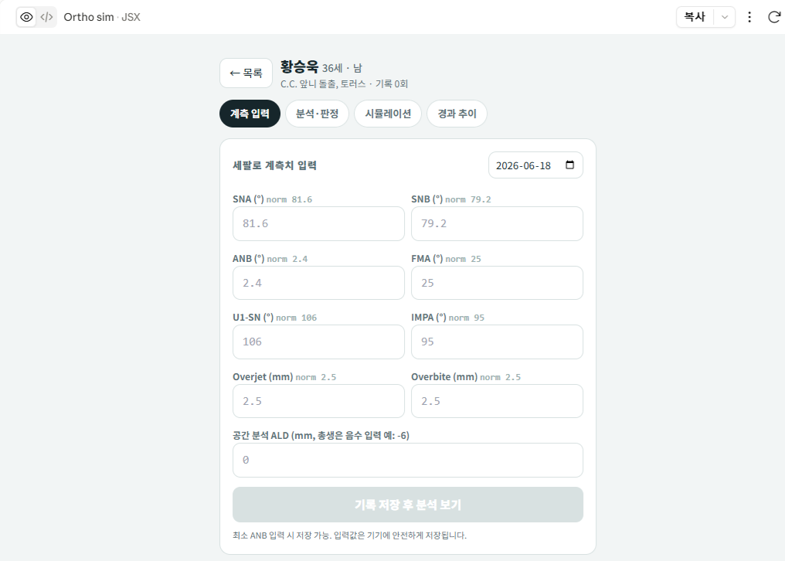Image resolution: width=785 pixels, height=561 pixels.
Task: Open the calendar picker icon in date field
Action: (569, 165)
